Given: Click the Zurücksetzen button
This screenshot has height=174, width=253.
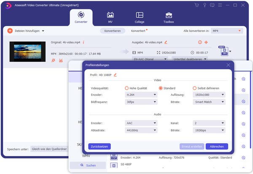Looking at the screenshot, I should tap(100, 146).
